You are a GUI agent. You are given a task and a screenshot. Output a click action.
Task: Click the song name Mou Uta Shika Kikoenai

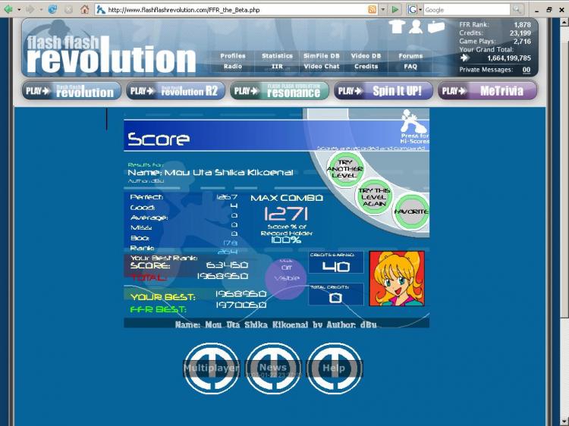point(228,173)
